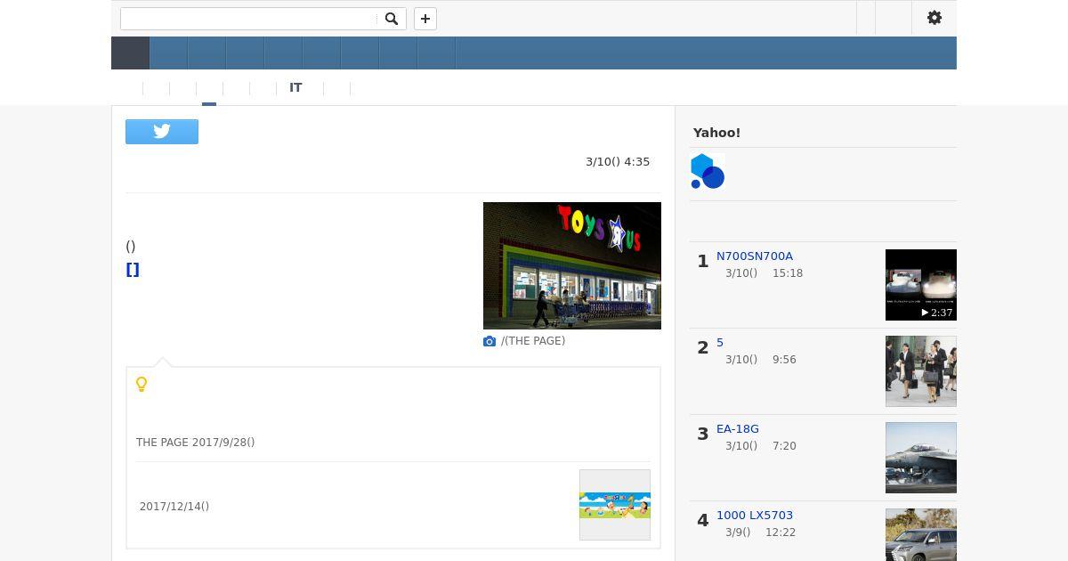Click the search magnifier icon
1068x561 pixels.
(391, 19)
